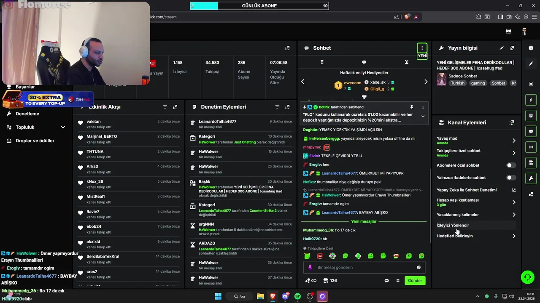Expand Yasaklanmış kelimeler settings
The image size is (540, 303).
pyautogui.click(x=514, y=215)
